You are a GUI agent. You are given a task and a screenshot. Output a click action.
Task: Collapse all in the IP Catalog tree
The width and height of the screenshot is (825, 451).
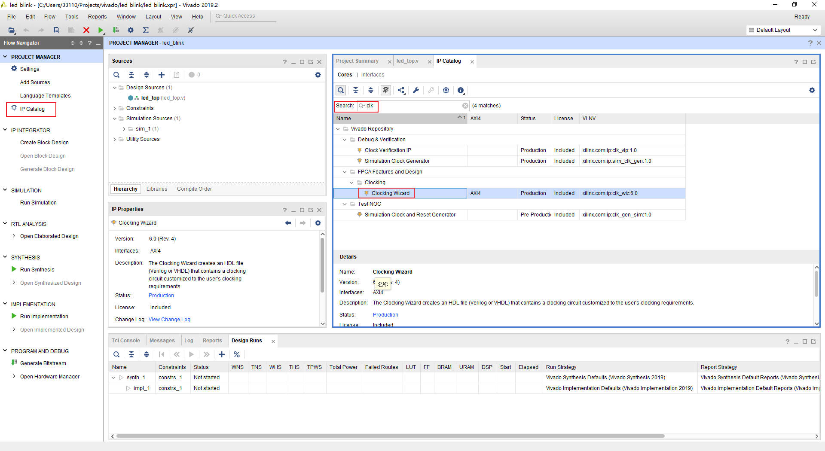tap(356, 90)
